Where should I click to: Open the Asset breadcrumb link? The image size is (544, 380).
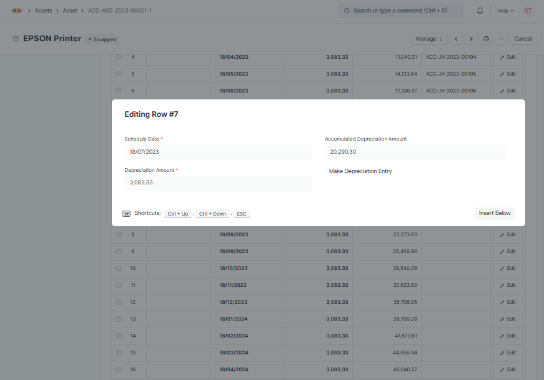click(70, 10)
